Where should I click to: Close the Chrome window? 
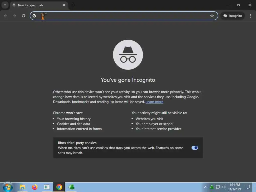click(250, 5)
